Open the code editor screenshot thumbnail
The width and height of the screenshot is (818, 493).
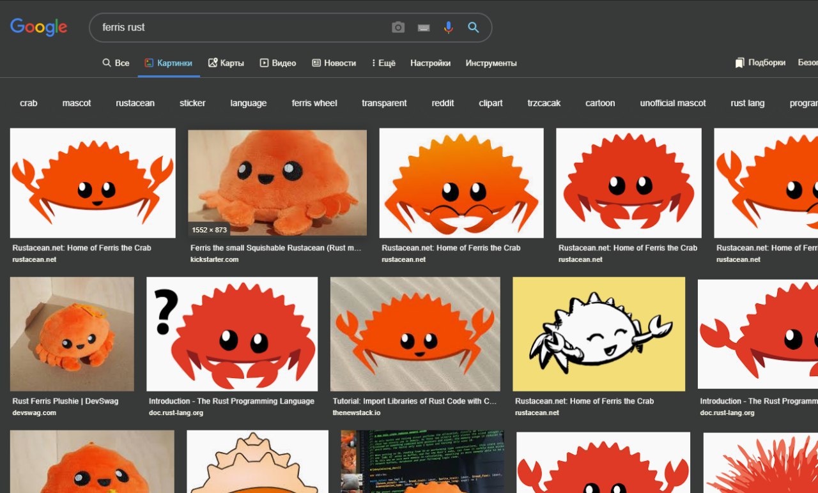(422, 462)
